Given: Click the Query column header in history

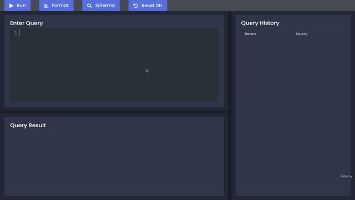Looking at the screenshot, I should point(302,34).
